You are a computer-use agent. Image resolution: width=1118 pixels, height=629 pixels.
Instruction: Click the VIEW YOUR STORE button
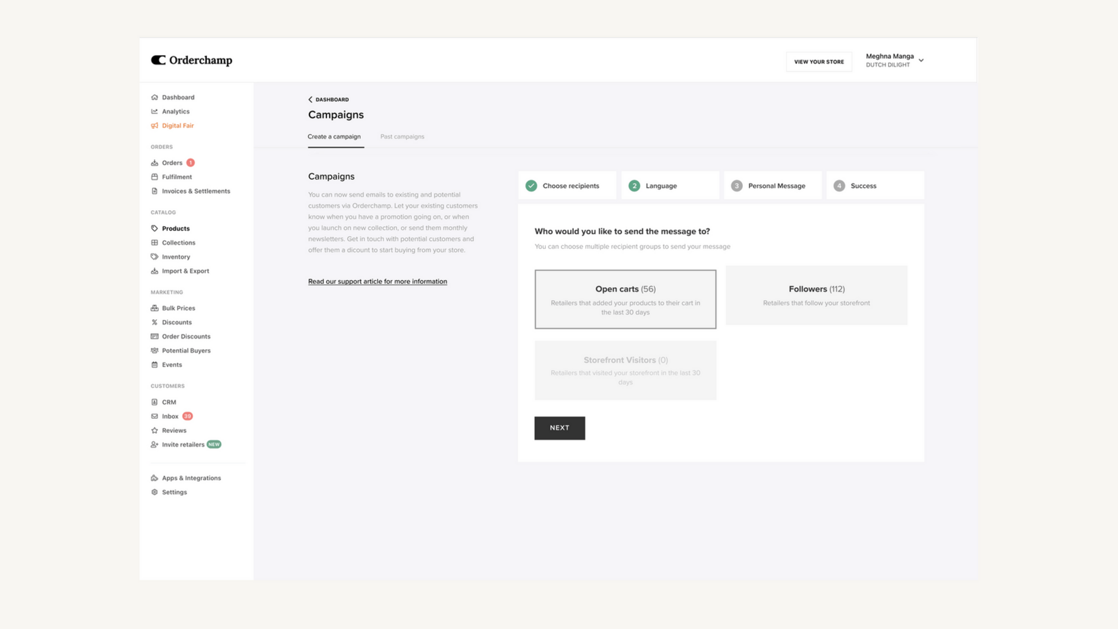coord(818,61)
